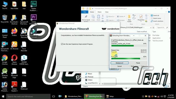
Task: Launch Wondershare Filmora9 desktop shortcut
Action: point(34,33)
